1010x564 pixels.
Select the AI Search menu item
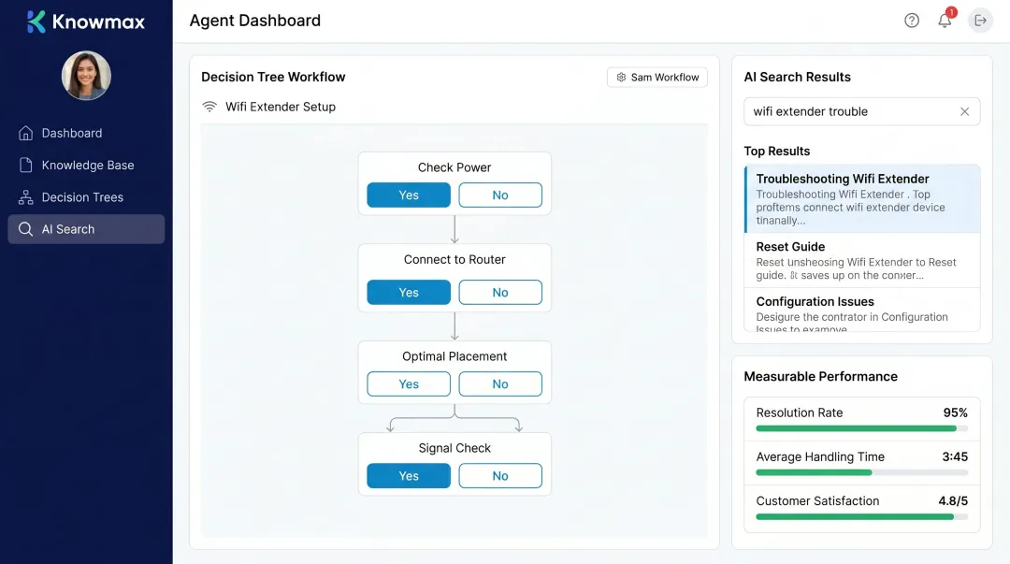pyautogui.click(x=86, y=229)
